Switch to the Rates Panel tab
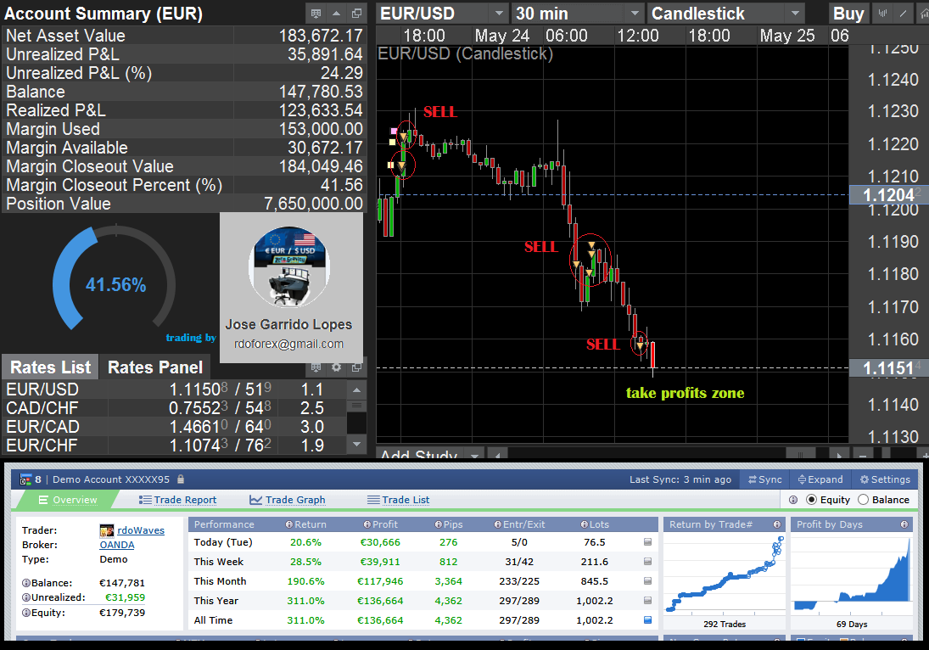The height and width of the screenshot is (650, 929). point(154,367)
